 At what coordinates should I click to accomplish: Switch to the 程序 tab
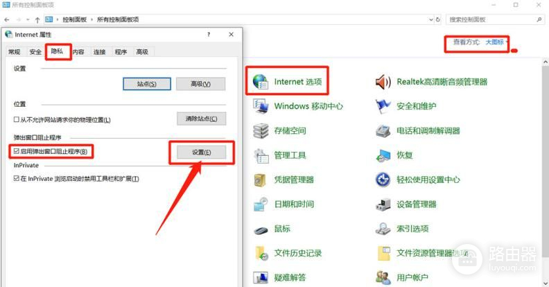(x=121, y=52)
